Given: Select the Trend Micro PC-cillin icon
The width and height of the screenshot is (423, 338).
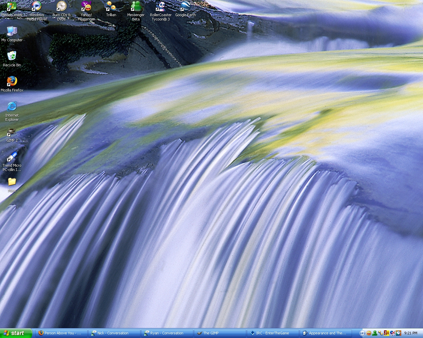Looking at the screenshot, I should [12, 157].
